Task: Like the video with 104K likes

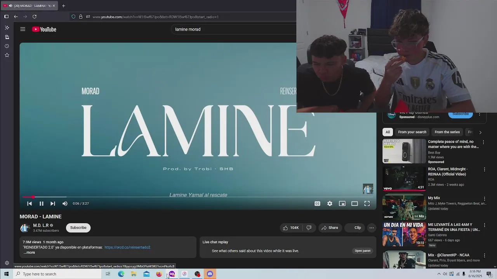Action: point(290,228)
